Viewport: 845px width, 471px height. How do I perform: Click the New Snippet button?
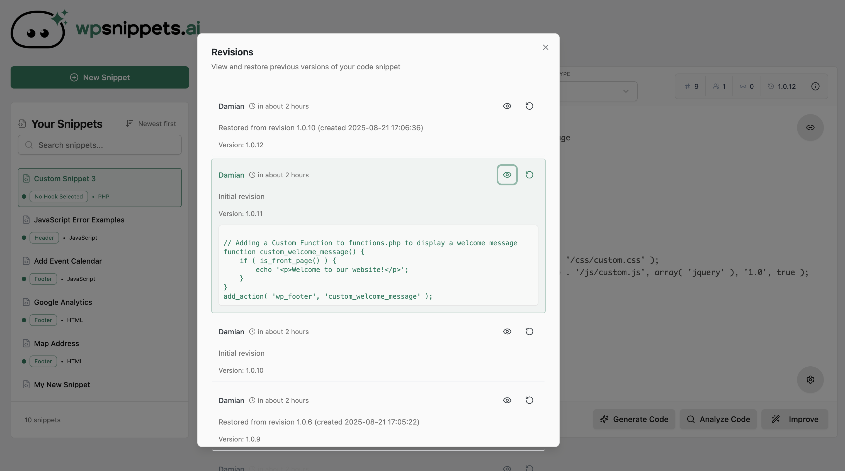coord(100,77)
